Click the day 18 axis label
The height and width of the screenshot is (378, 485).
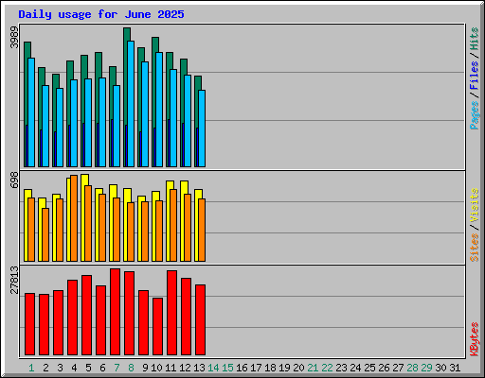pos(270,368)
